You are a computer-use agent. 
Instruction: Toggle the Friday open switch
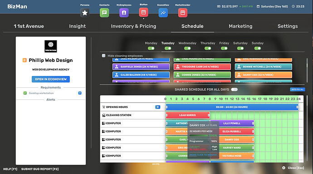(x=224, y=48)
